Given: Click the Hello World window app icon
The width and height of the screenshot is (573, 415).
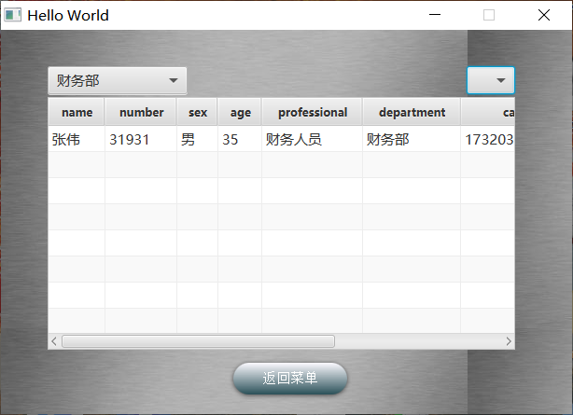Looking at the screenshot, I should coord(13,15).
